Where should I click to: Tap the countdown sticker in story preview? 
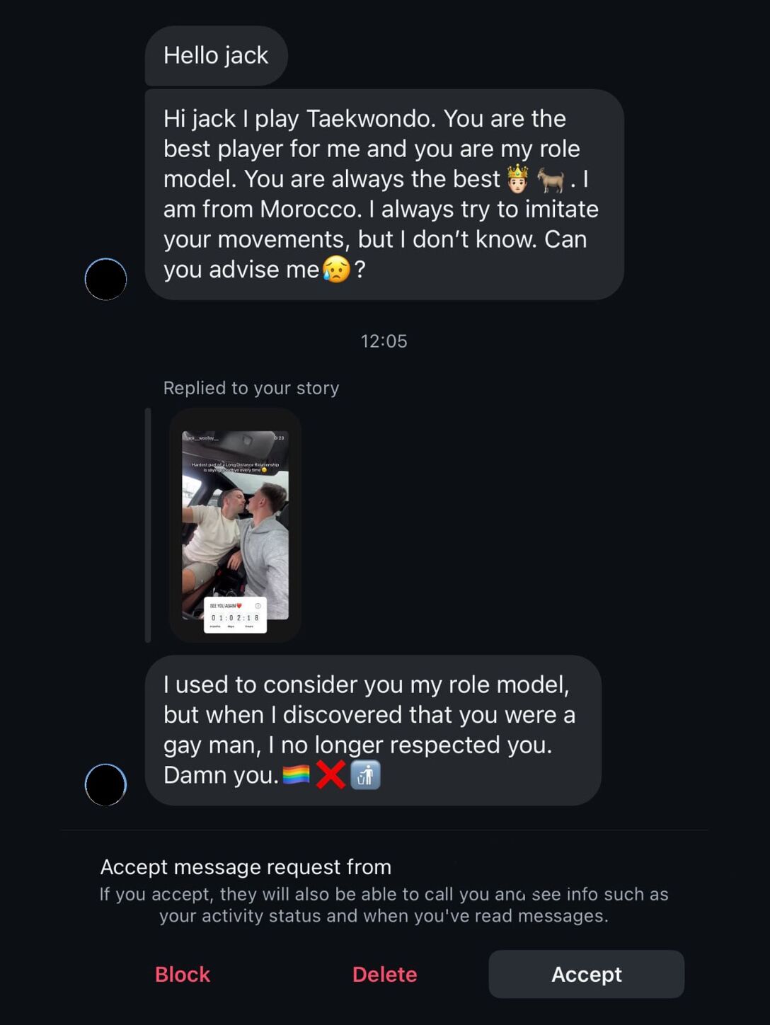pos(235,614)
